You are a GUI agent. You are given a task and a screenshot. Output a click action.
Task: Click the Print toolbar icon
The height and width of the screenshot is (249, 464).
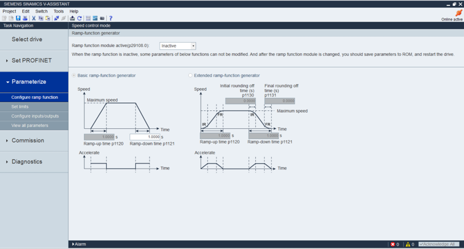(25, 18)
